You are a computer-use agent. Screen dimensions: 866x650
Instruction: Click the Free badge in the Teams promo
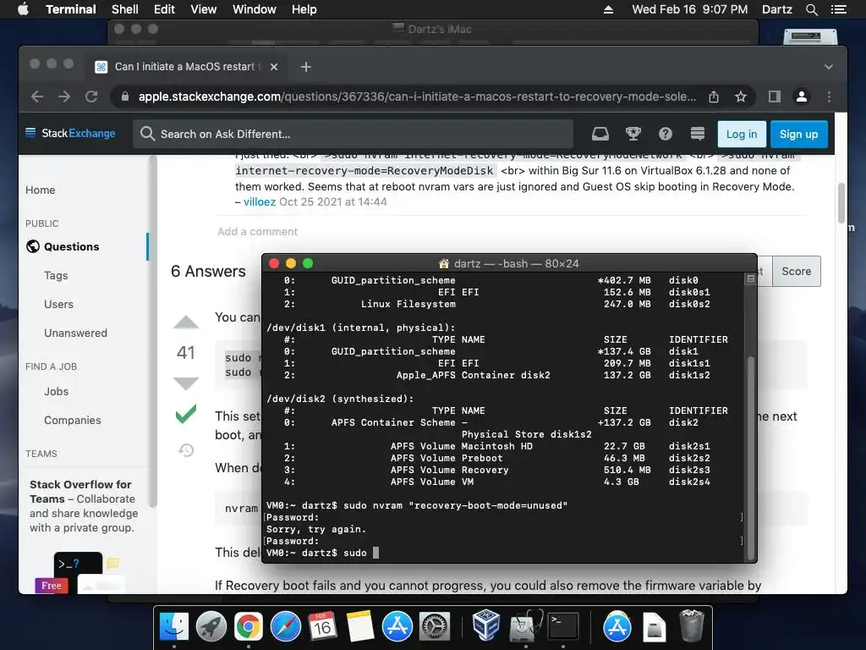tap(52, 586)
